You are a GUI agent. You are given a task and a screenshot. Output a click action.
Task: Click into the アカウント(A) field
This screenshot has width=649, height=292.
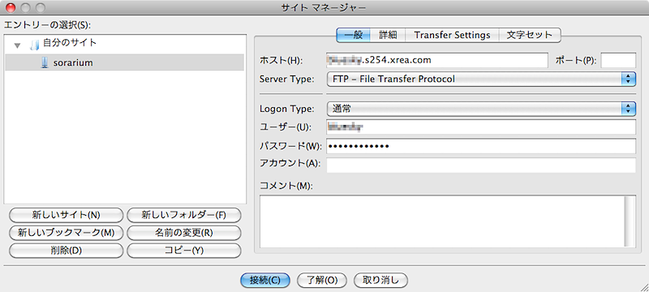click(481, 165)
